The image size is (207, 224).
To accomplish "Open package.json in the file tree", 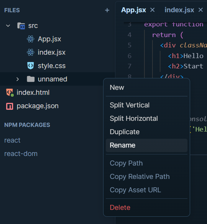I will (x=38, y=106).
